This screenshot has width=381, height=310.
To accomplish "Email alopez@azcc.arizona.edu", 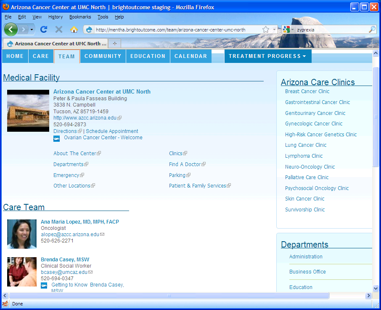I will tap(70, 234).
